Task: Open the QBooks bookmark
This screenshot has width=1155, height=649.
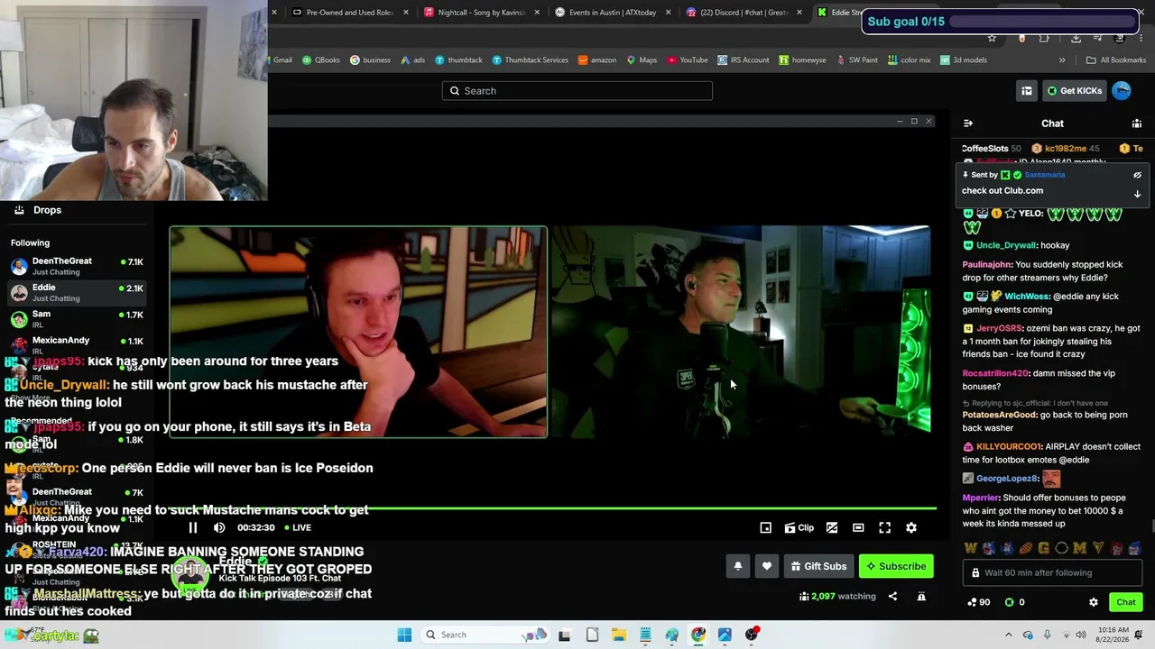Action: [321, 60]
